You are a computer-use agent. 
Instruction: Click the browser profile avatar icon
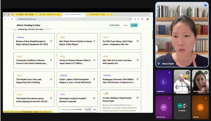point(148,19)
